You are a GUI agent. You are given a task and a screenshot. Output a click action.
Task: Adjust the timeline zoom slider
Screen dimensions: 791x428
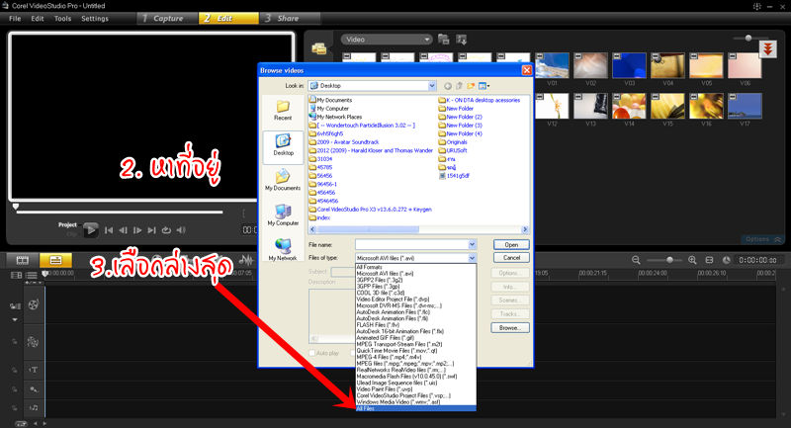670,260
